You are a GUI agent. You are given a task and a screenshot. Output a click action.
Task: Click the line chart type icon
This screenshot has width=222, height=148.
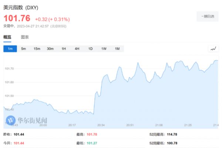213,49
